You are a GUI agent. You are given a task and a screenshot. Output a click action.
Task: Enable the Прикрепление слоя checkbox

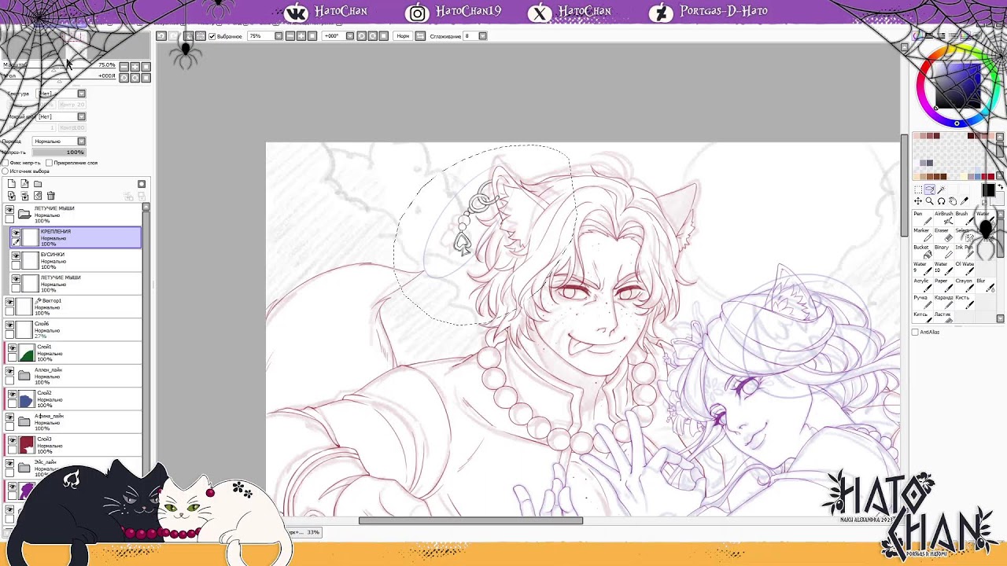pos(49,163)
